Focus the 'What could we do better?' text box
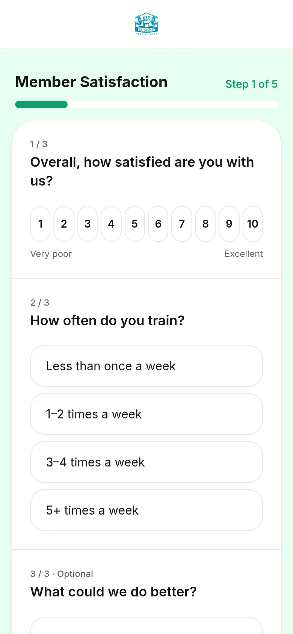The image size is (293, 634). 146,625
